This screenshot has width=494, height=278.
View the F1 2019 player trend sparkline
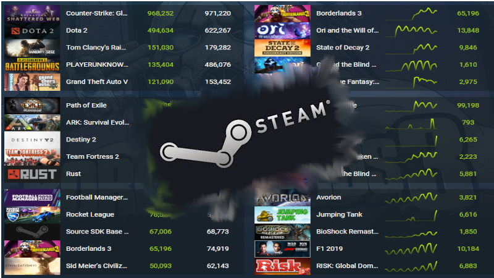[x=411, y=249]
